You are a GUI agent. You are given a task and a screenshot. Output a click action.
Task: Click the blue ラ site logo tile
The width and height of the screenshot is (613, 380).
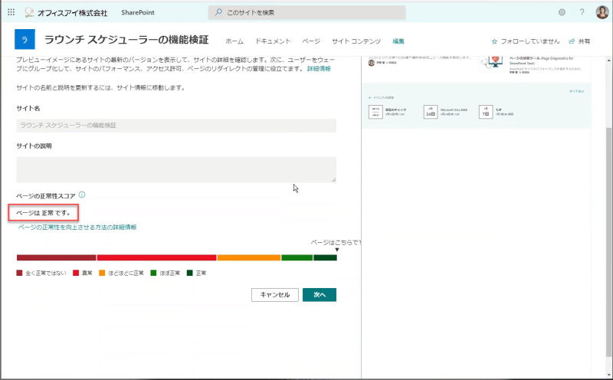(x=25, y=39)
